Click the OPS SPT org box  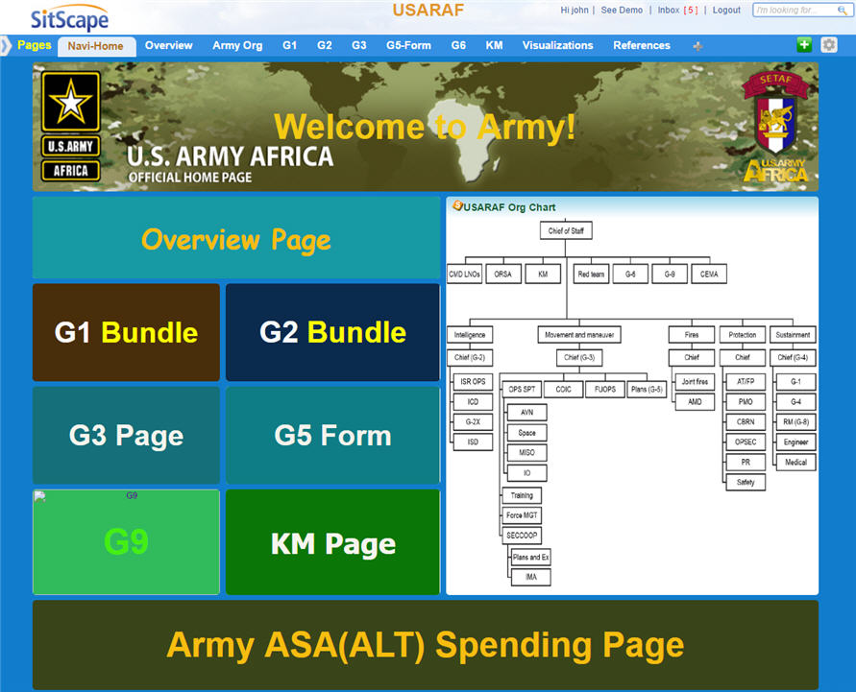point(522,390)
